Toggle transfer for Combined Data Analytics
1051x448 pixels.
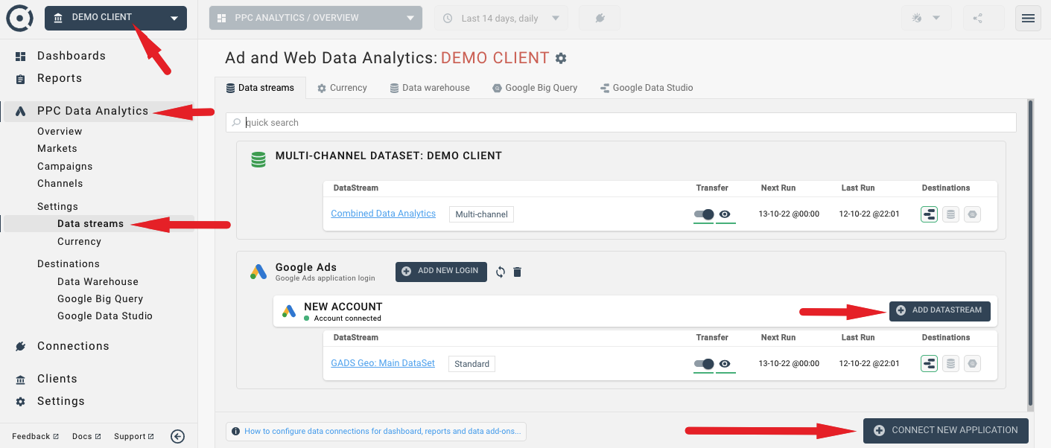pyautogui.click(x=704, y=214)
